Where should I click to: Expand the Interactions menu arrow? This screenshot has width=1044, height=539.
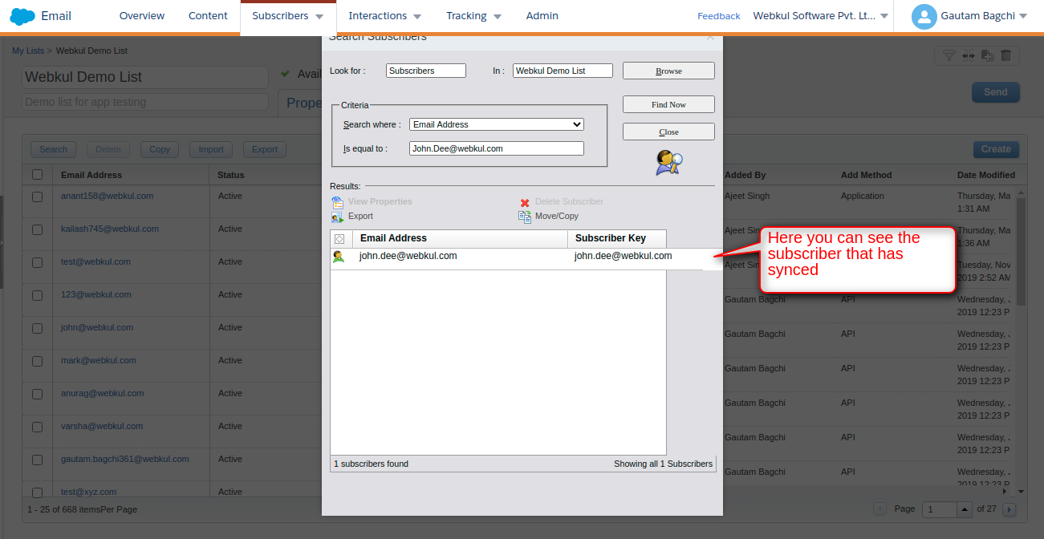coord(417,17)
